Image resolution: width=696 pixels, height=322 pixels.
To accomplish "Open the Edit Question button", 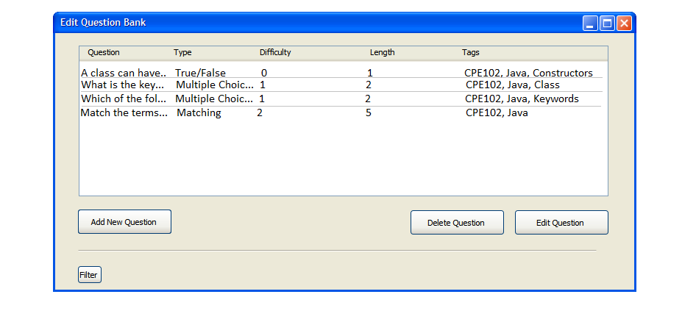I will (561, 223).
